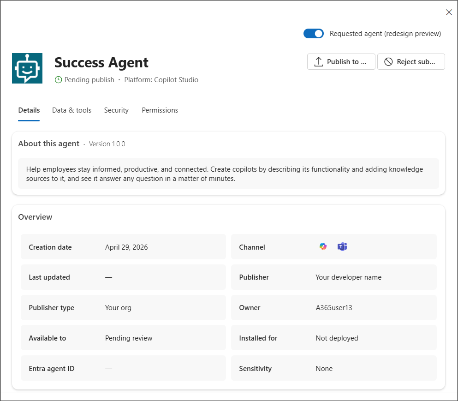
Task: Switch to the Security tab
Action: tap(116, 110)
